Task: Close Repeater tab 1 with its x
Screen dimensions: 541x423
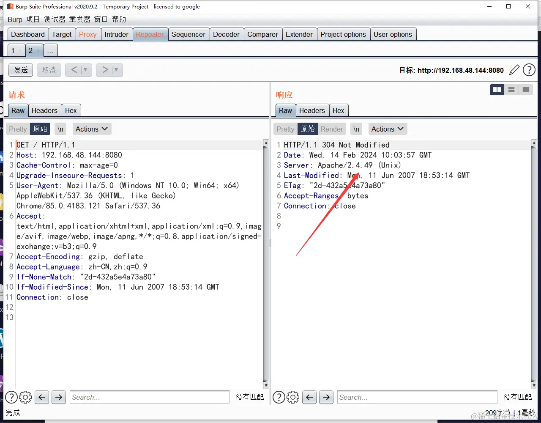Action: click(x=20, y=51)
